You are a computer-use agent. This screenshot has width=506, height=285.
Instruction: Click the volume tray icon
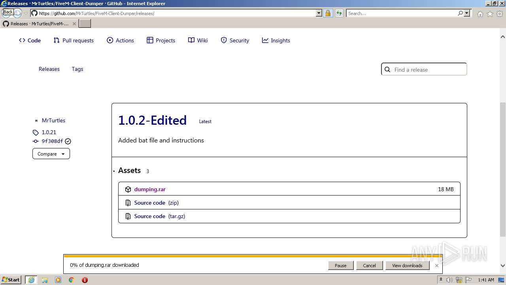[449, 280]
